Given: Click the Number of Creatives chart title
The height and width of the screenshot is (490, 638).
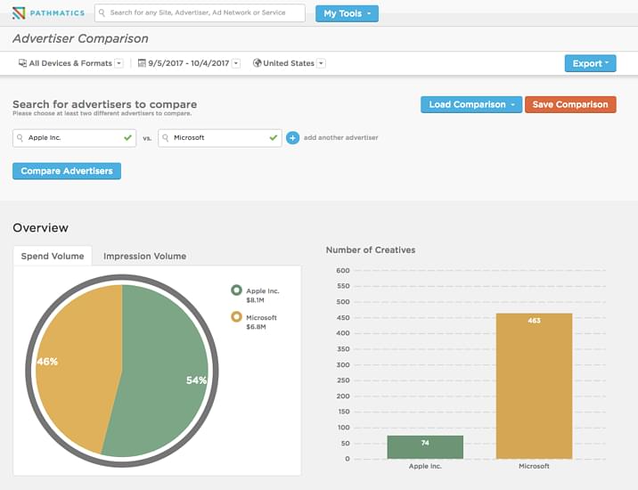Looking at the screenshot, I should [371, 249].
